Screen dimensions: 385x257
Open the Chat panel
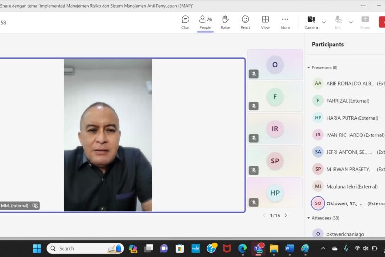click(185, 23)
